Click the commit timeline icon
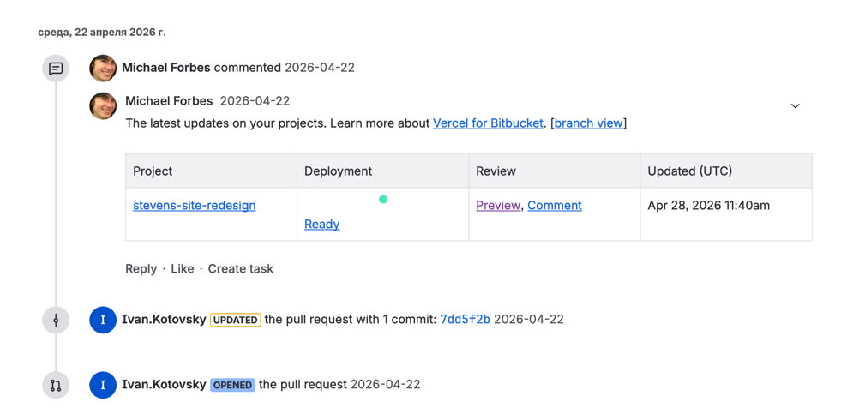The image size is (865, 414). (x=56, y=320)
